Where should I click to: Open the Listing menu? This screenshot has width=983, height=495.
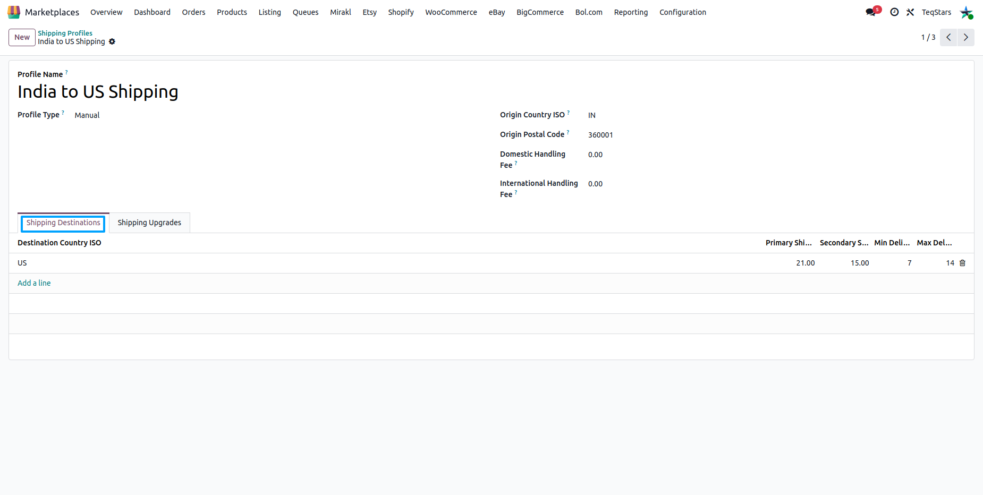[269, 12]
